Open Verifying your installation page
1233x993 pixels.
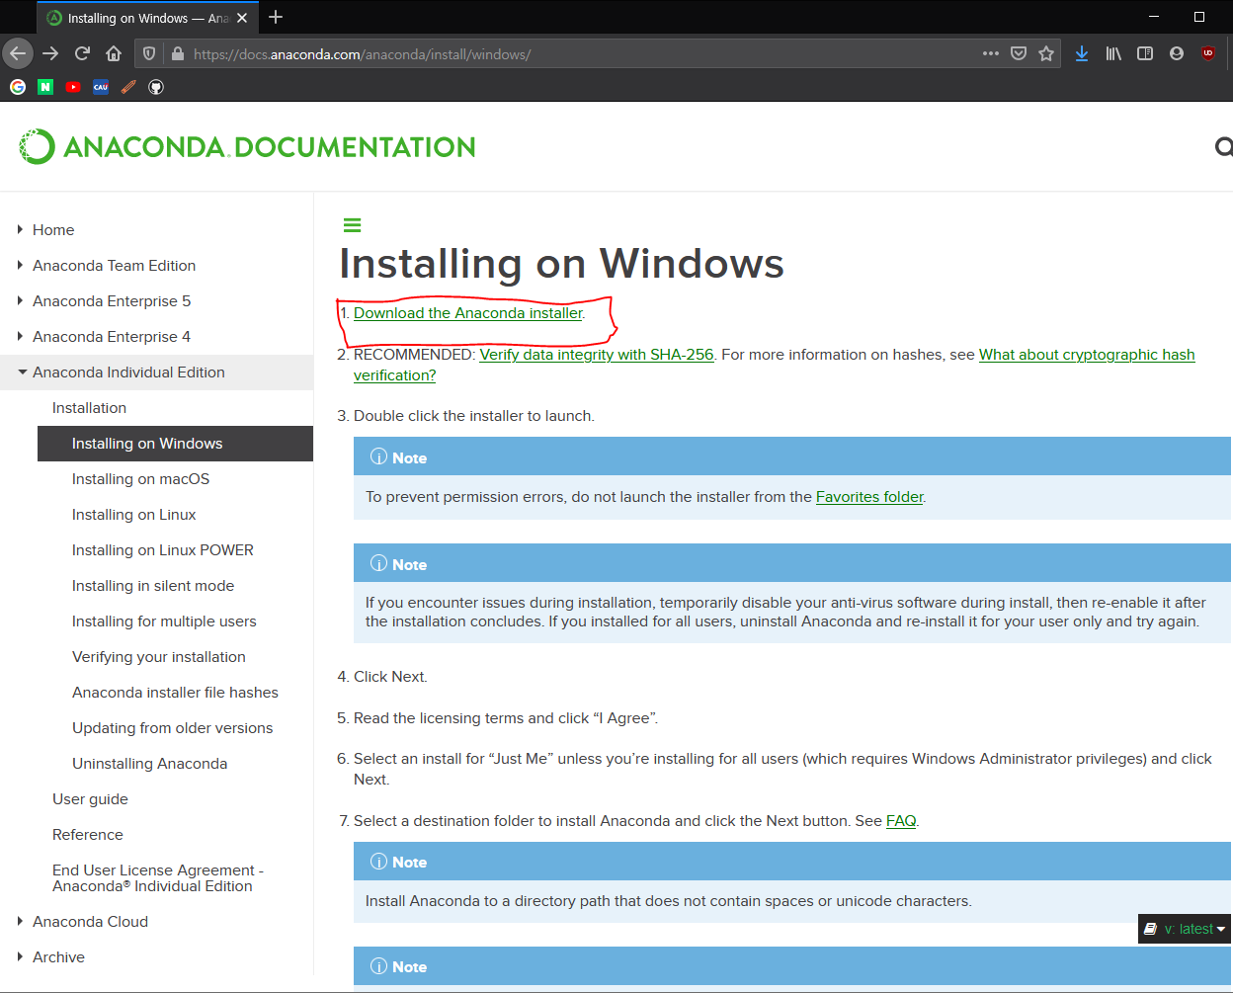158,656
